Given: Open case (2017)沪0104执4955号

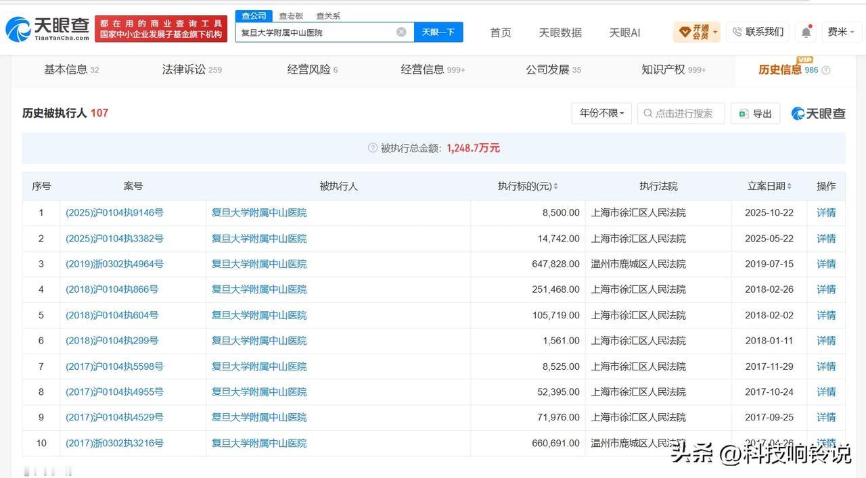Looking at the screenshot, I should point(114,391).
